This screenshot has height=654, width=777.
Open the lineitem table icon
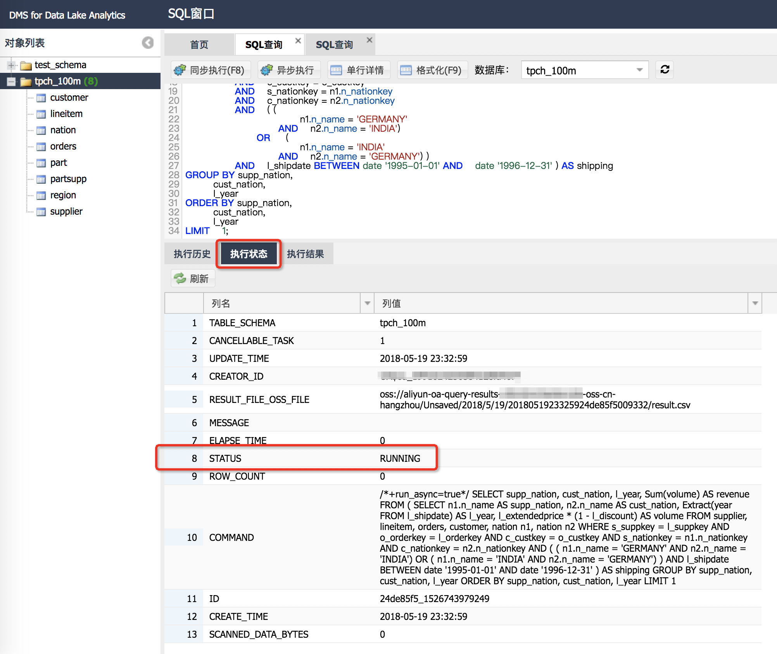coord(41,114)
